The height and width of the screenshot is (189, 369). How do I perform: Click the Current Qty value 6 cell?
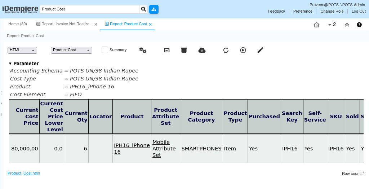point(76,149)
